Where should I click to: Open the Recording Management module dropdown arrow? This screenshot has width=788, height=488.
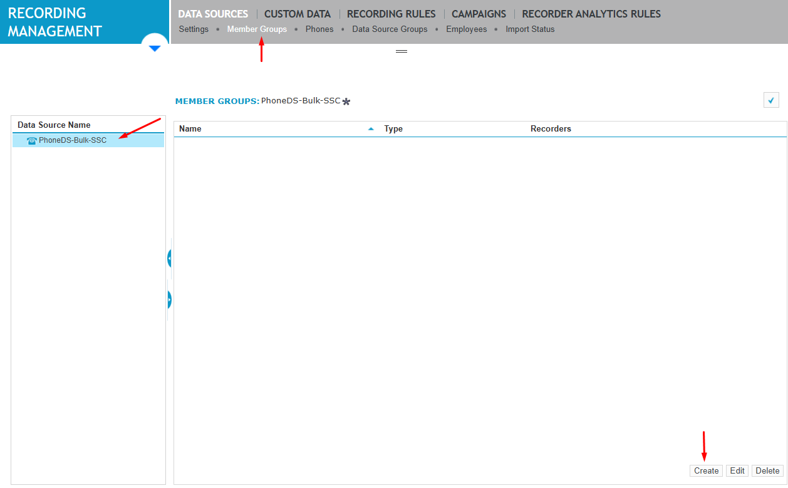(155, 48)
